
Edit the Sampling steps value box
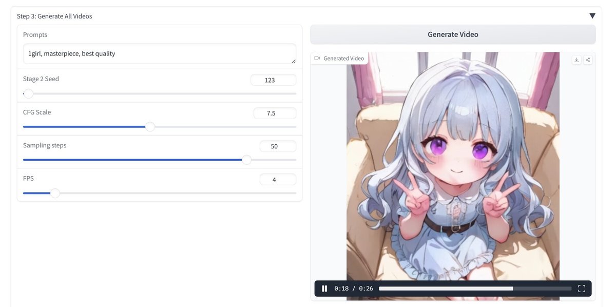coord(278,146)
